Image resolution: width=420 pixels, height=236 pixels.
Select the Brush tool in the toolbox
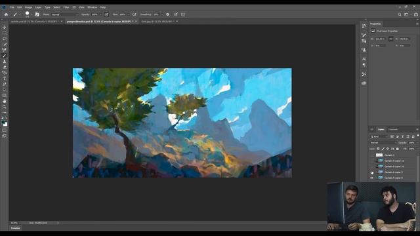pos(5,56)
